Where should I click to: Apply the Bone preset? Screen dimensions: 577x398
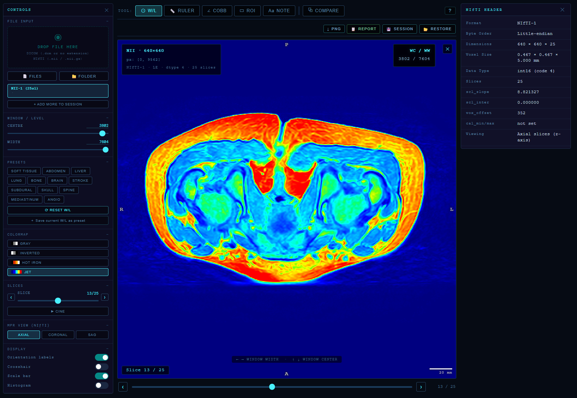tap(37, 181)
